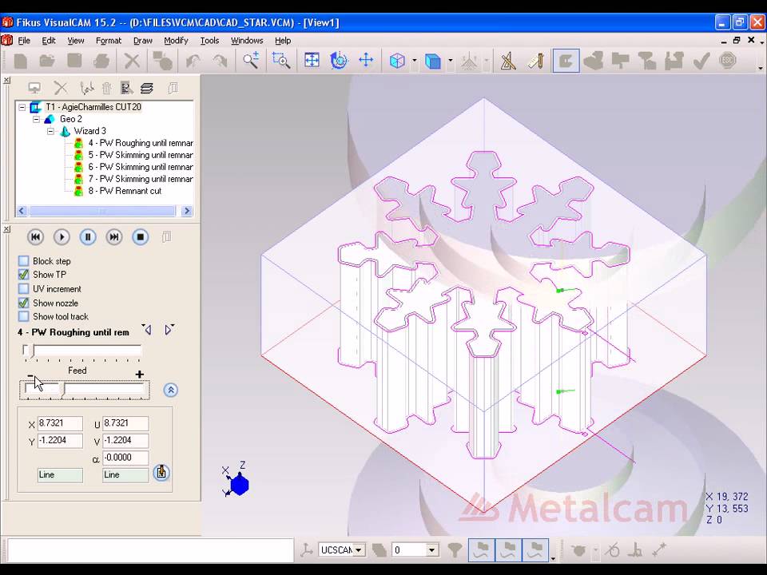Viewport: 767px width, 575px height.
Task: Open the Format menu
Action: (x=108, y=41)
